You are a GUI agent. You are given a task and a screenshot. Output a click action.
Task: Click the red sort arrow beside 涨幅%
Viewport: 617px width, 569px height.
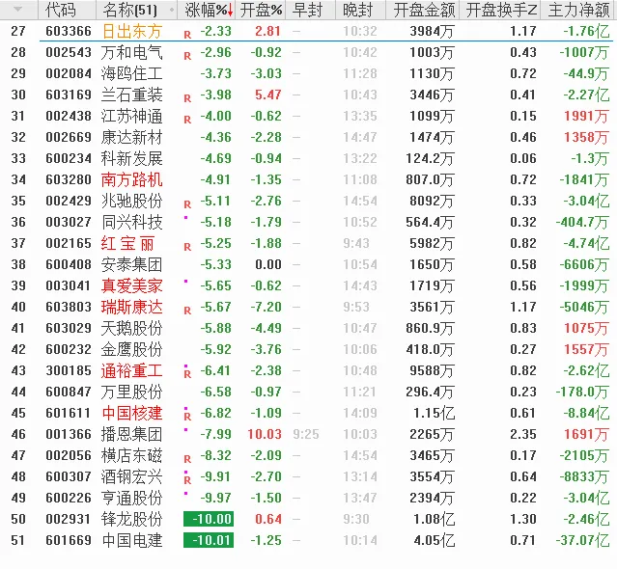point(230,11)
